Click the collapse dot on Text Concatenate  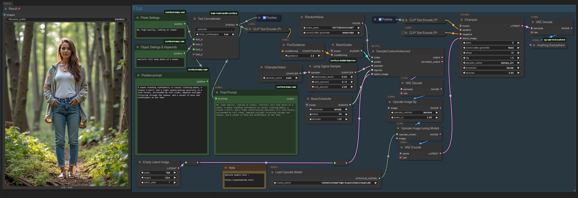click(194, 19)
